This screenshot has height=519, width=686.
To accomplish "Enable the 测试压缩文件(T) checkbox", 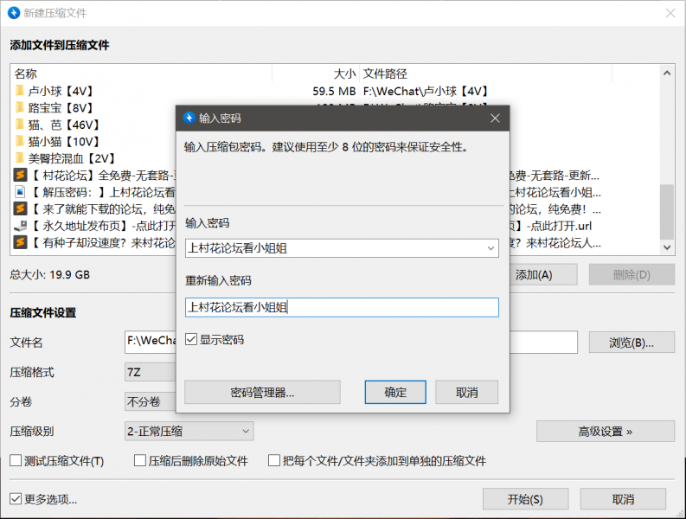I will click(x=16, y=461).
